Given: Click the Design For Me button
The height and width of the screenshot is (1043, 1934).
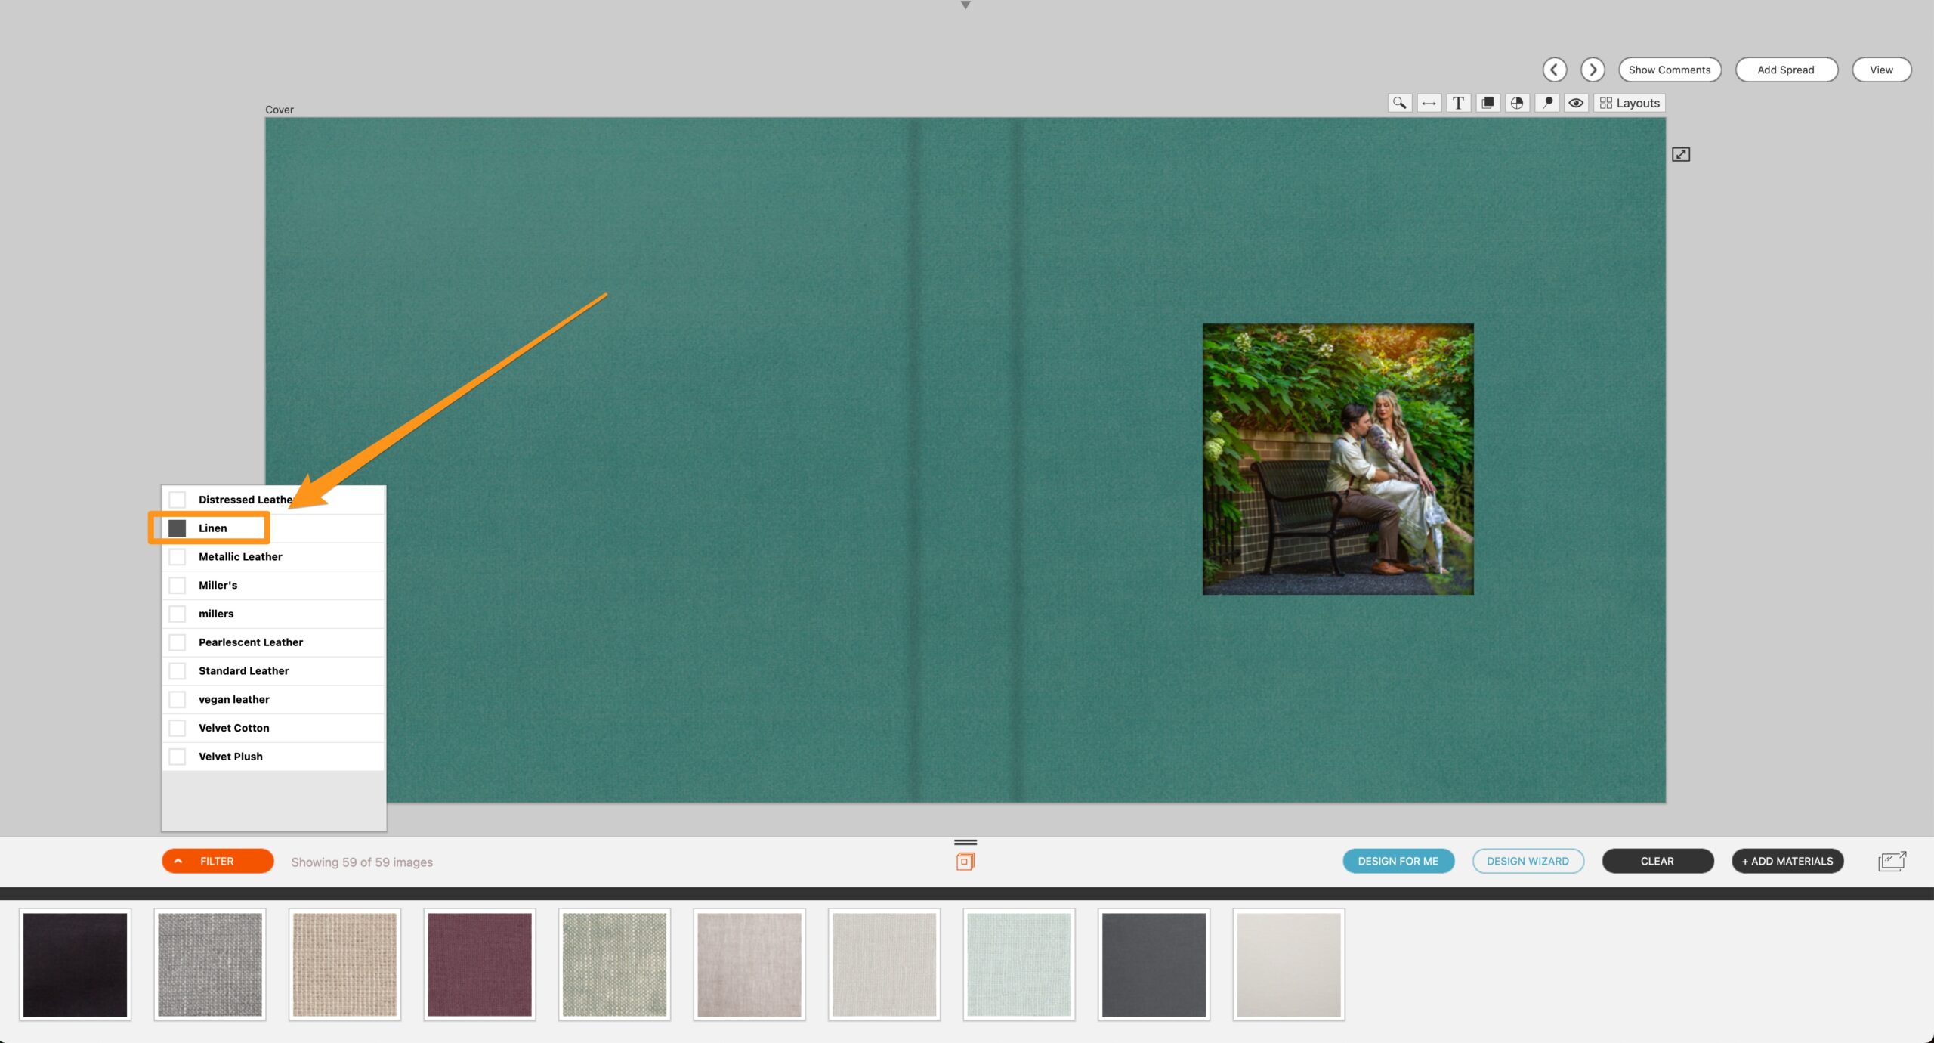Looking at the screenshot, I should [x=1398, y=861].
